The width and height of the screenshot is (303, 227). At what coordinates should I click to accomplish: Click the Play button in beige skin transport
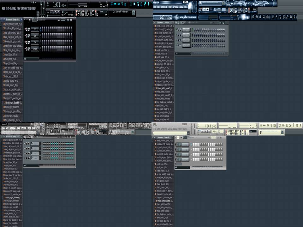point(202,131)
